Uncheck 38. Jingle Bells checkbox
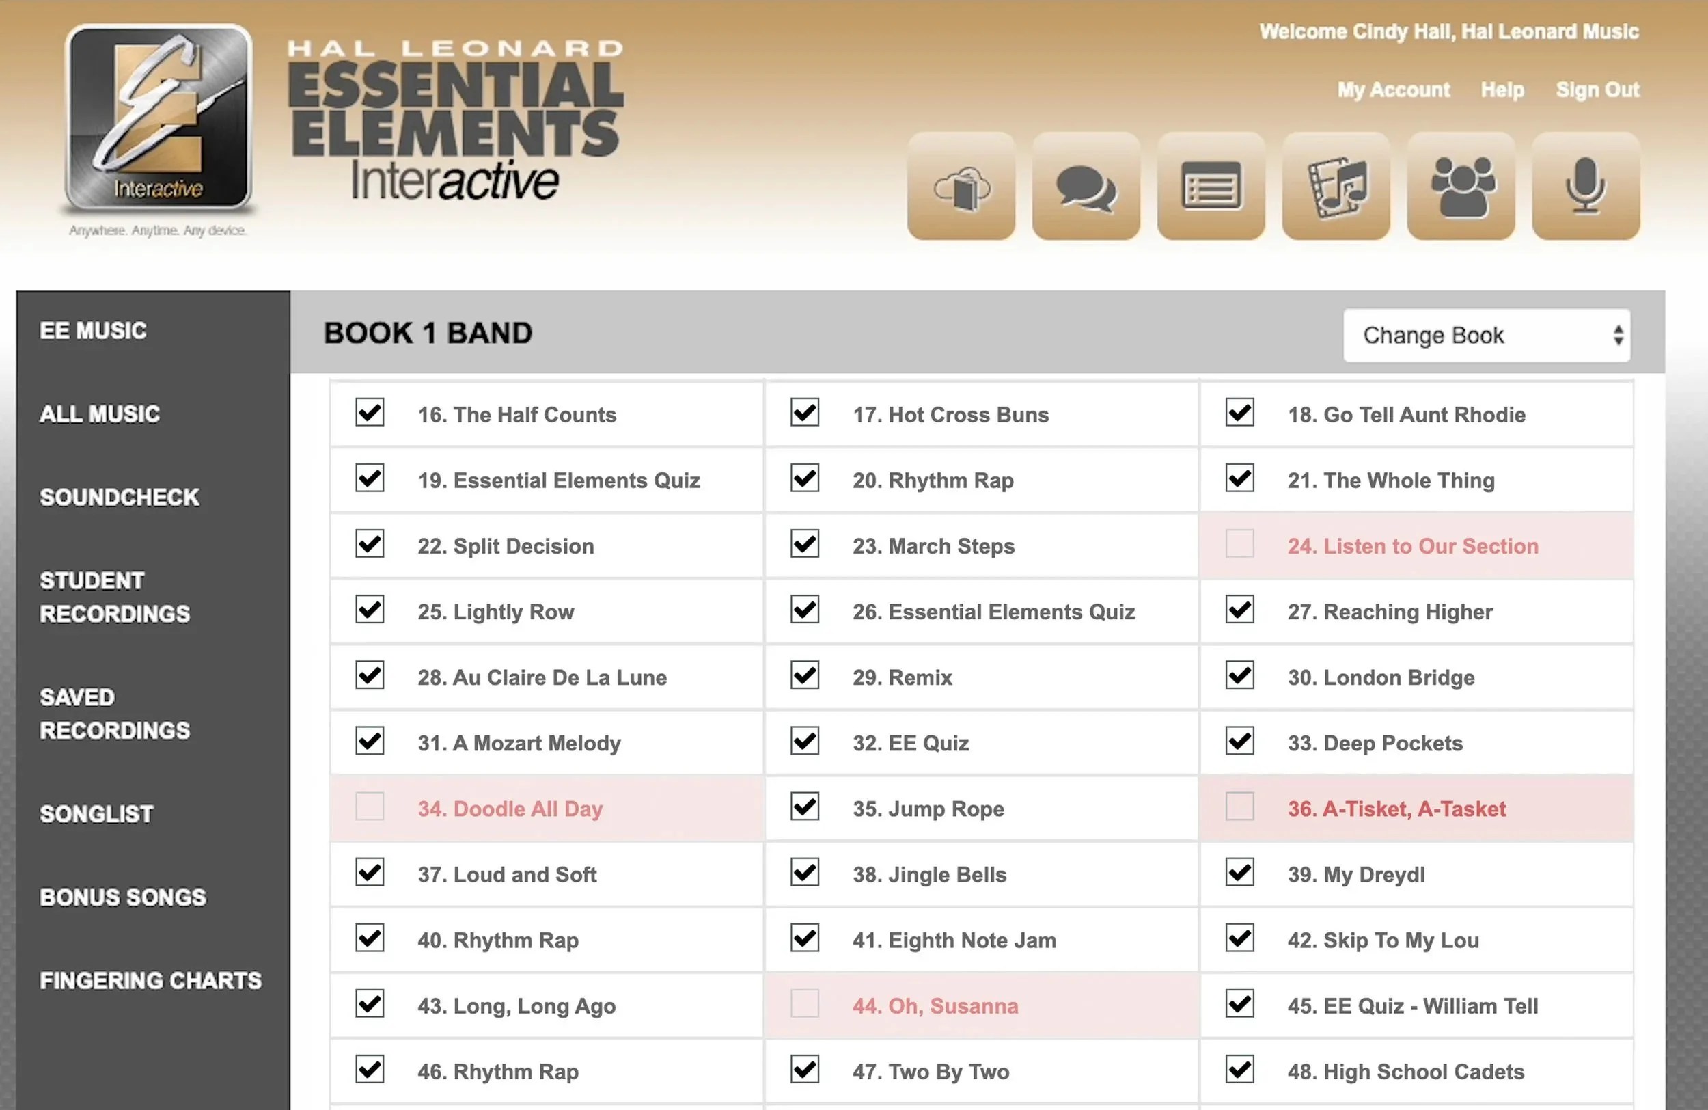 [x=805, y=872]
